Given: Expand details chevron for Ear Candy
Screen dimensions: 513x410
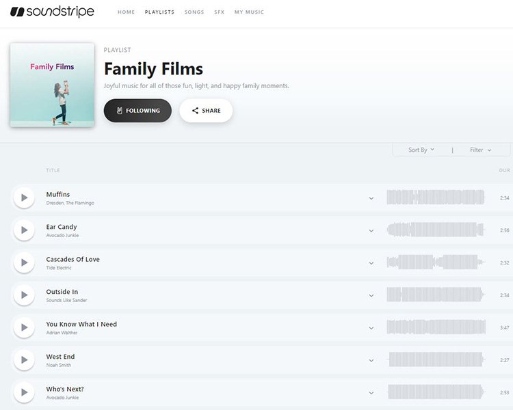Looking at the screenshot, I should point(371,230).
